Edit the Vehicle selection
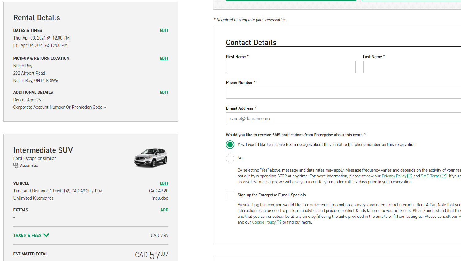This screenshot has height=261, width=461. coord(164,183)
